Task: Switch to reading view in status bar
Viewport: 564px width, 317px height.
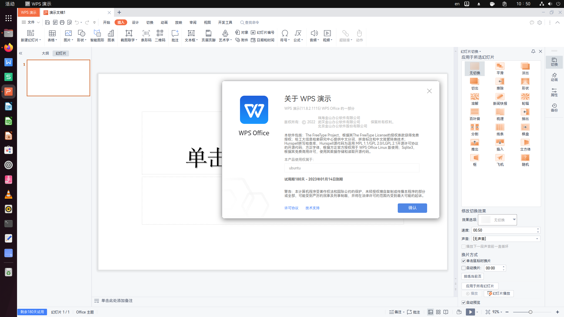Action: coord(446,312)
